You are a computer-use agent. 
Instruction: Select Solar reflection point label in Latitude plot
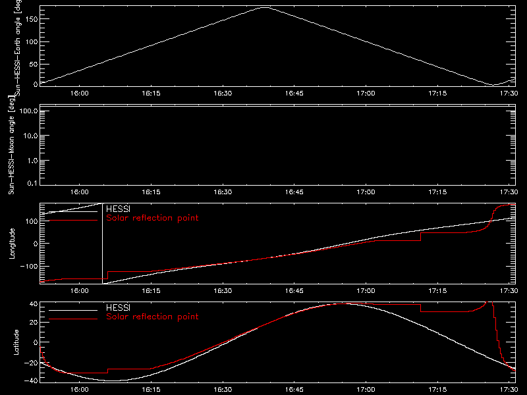[x=152, y=317]
